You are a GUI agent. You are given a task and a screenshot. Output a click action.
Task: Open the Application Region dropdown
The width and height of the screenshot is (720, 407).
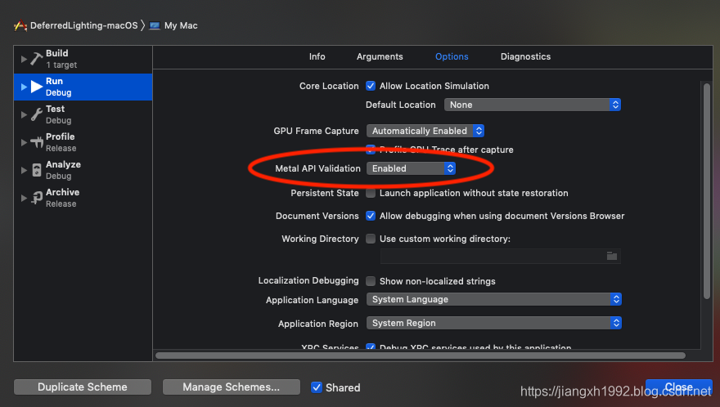pyautogui.click(x=494, y=323)
